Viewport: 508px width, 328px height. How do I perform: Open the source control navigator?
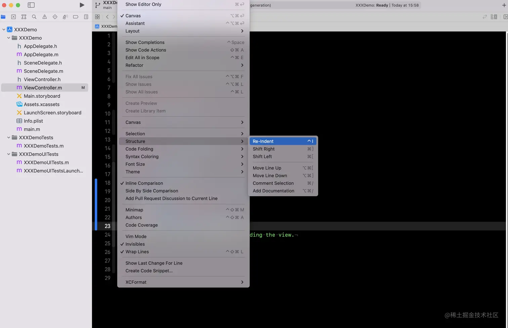[13, 17]
